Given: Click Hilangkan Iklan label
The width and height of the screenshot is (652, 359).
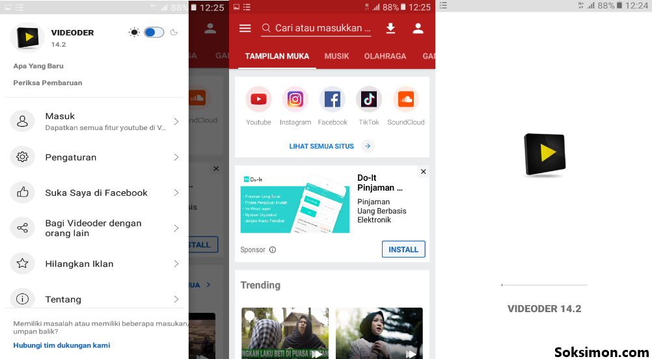Looking at the screenshot, I should (79, 264).
